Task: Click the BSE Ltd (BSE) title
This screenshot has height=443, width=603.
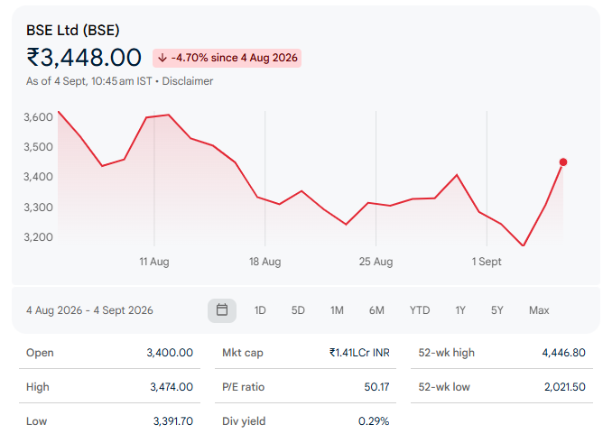Action: (73, 30)
